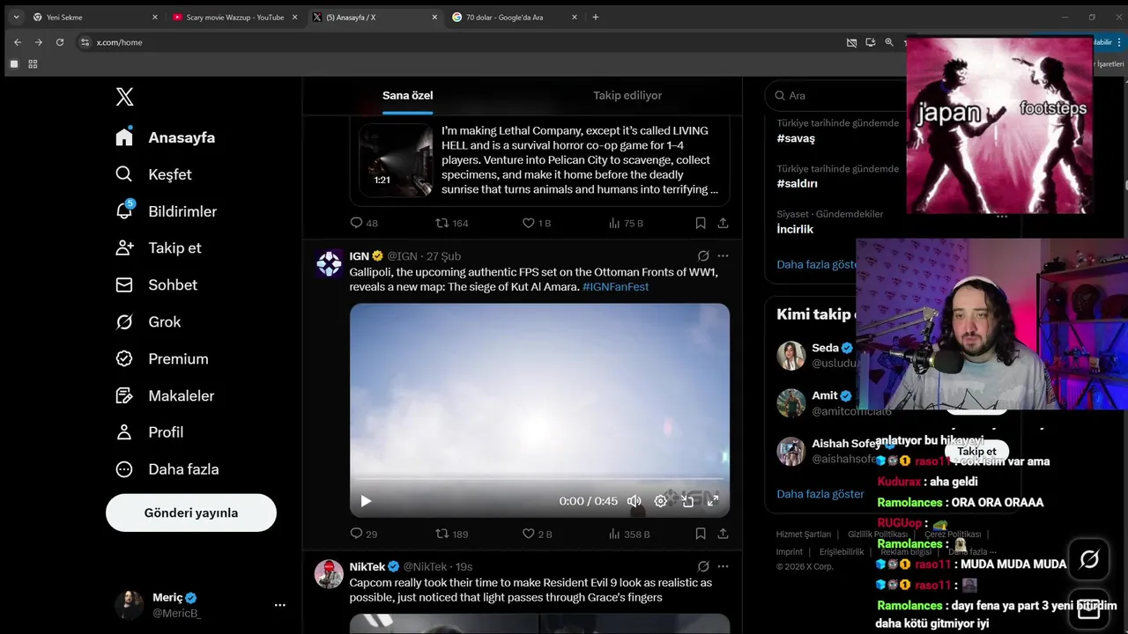This screenshot has width=1128, height=634.
Task: Share the IGN post
Action: point(723,534)
